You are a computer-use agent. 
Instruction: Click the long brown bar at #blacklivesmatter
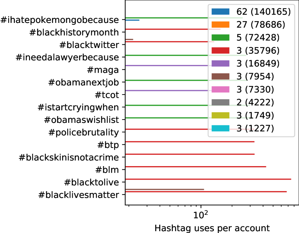click(x=164, y=189)
